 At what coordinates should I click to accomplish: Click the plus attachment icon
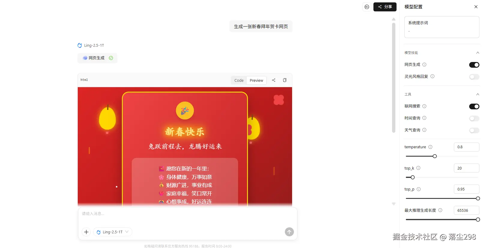point(86,232)
